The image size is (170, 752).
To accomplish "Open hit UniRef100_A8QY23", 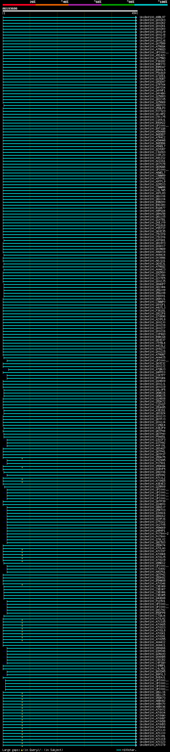I will (x=152, y=105).
